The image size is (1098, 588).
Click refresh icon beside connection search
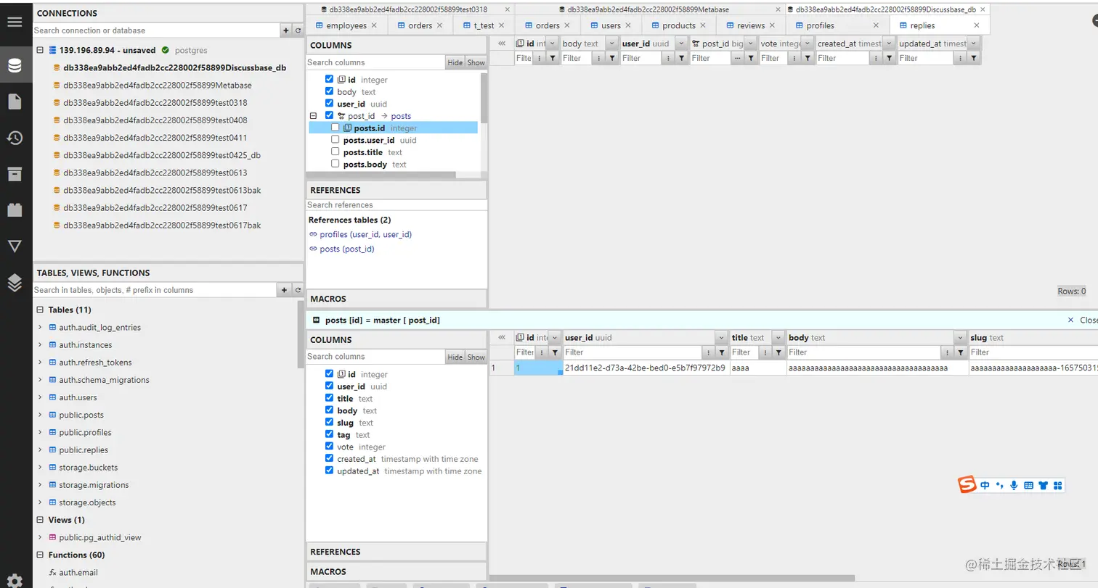tap(298, 30)
